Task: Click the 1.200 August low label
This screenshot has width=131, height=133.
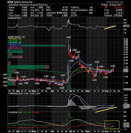Action: tap(94, 80)
